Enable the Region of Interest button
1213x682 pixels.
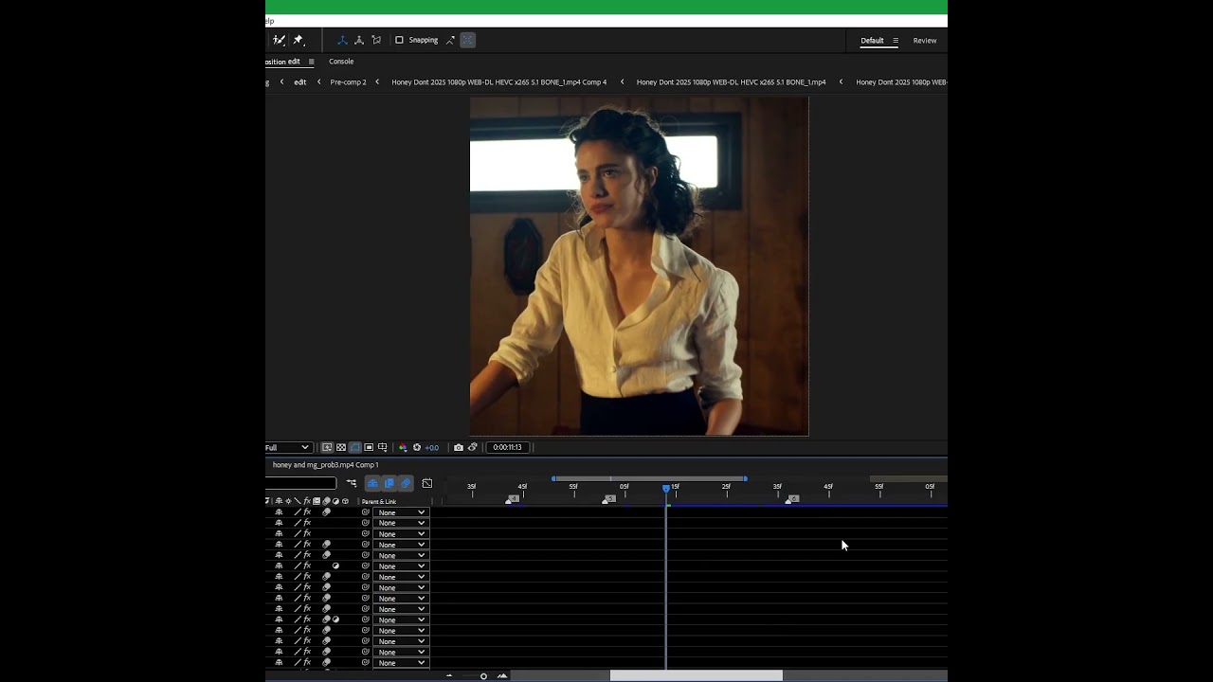pos(369,447)
